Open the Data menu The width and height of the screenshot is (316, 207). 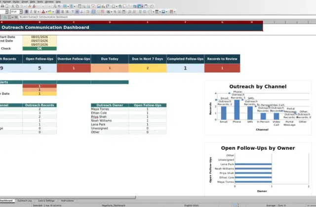33,1
